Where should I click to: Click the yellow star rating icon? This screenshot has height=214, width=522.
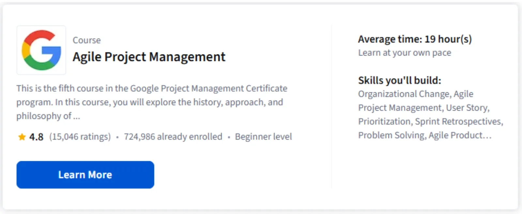[x=22, y=137]
